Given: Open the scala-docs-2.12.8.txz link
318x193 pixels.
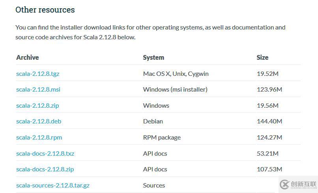Looking at the screenshot, I should pyautogui.click(x=45, y=153).
